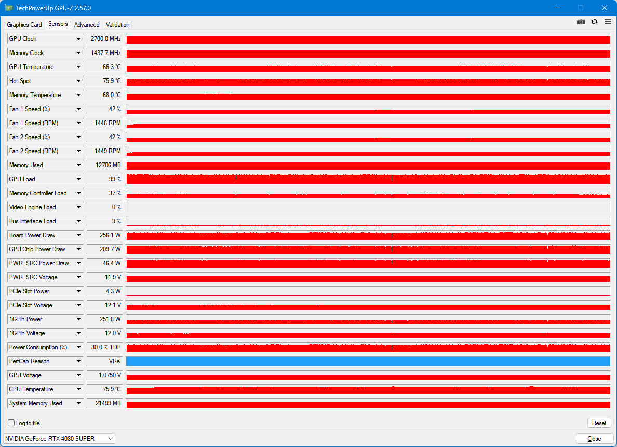Click the 1449 RPM fan value
This screenshot has width=617, height=447.
click(x=105, y=151)
